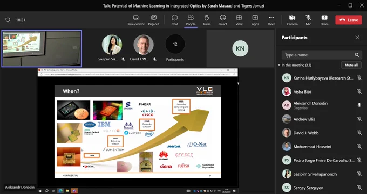Click the File Explorer taskbar icon in shared screen
This screenshot has width=367, height=194.
[x=67, y=191]
